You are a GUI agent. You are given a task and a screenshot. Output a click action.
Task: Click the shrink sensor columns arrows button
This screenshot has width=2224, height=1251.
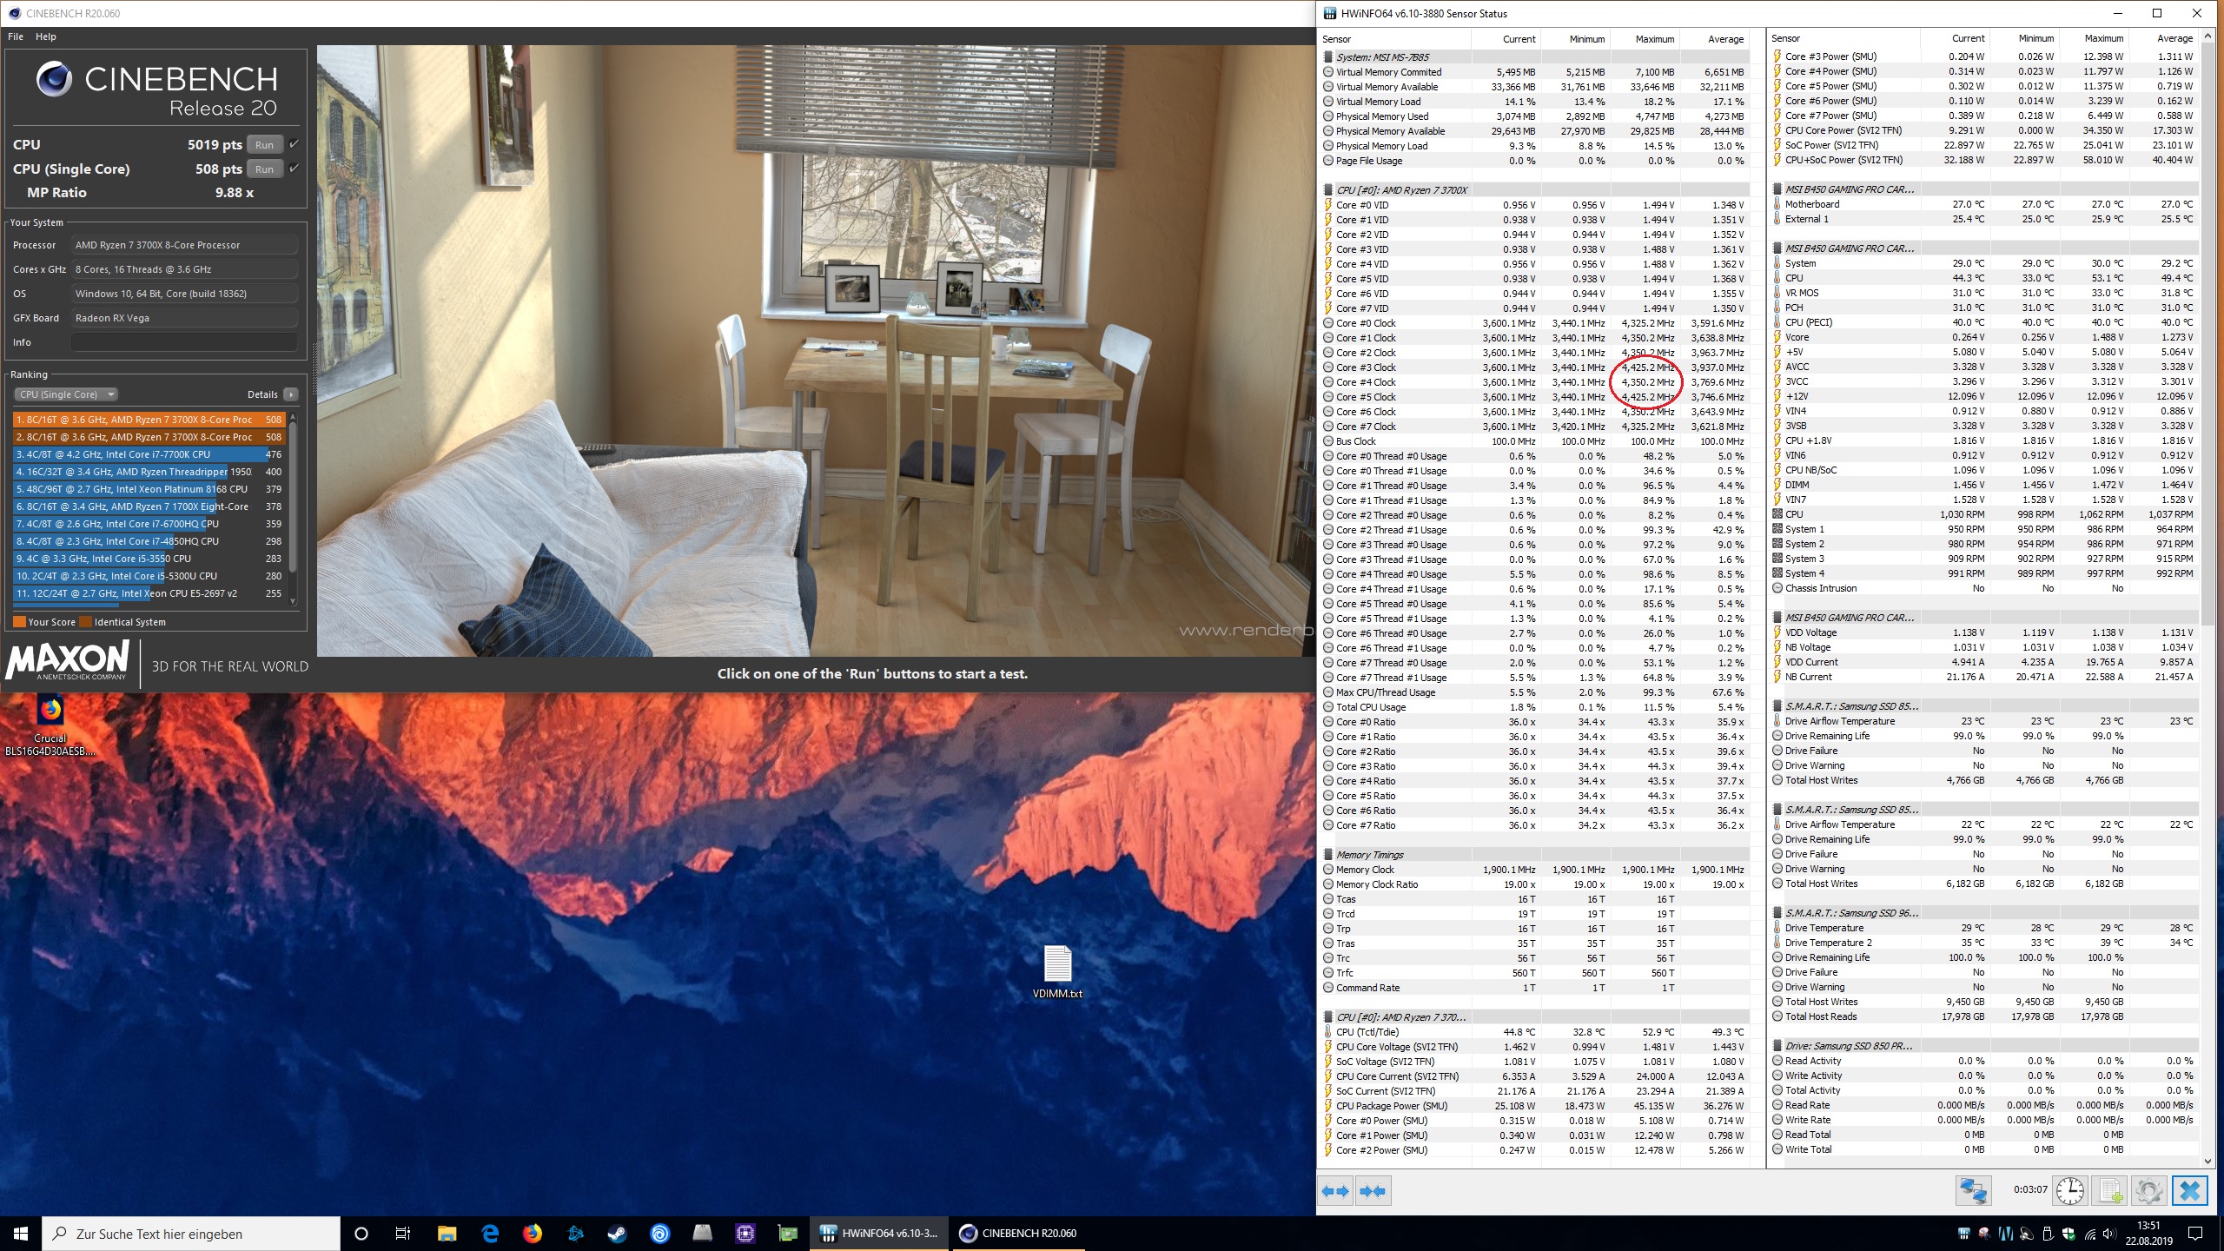pos(1373,1191)
